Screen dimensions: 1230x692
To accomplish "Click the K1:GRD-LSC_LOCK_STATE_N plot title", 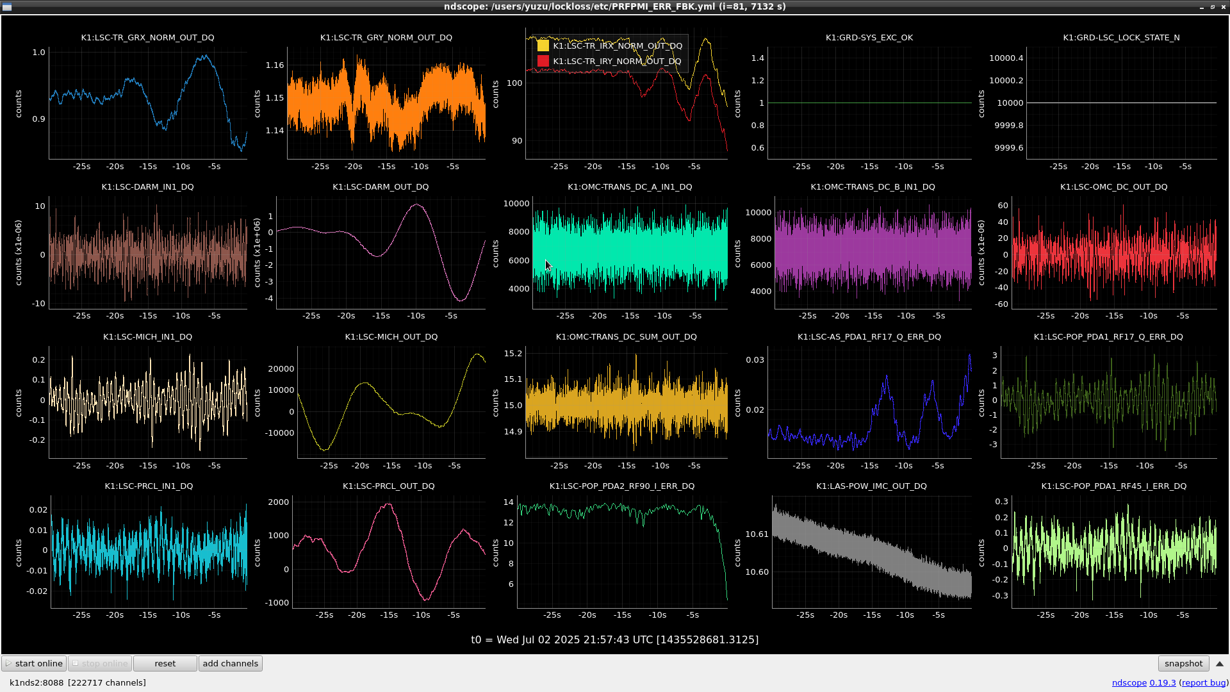I will click(1120, 37).
